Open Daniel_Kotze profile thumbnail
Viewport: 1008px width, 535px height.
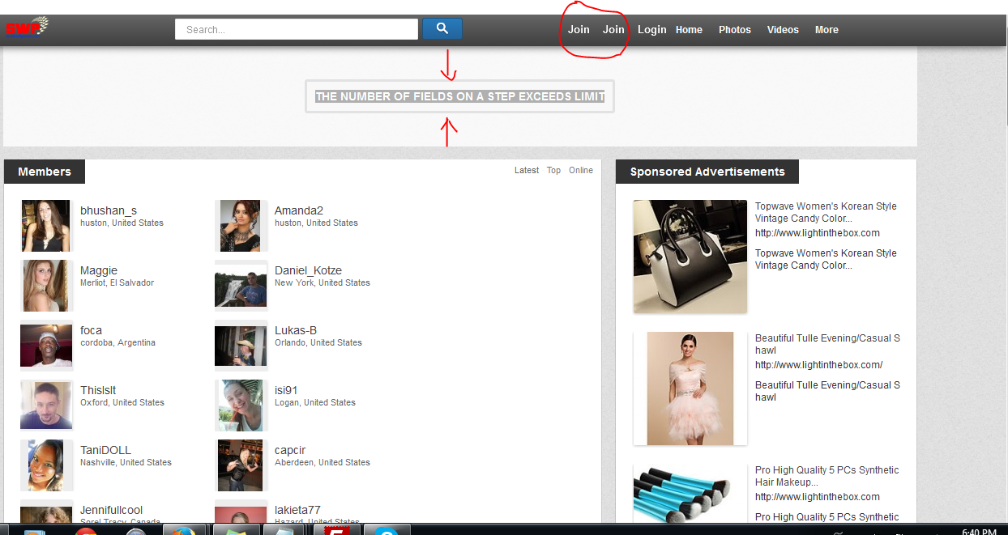pos(241,286)
